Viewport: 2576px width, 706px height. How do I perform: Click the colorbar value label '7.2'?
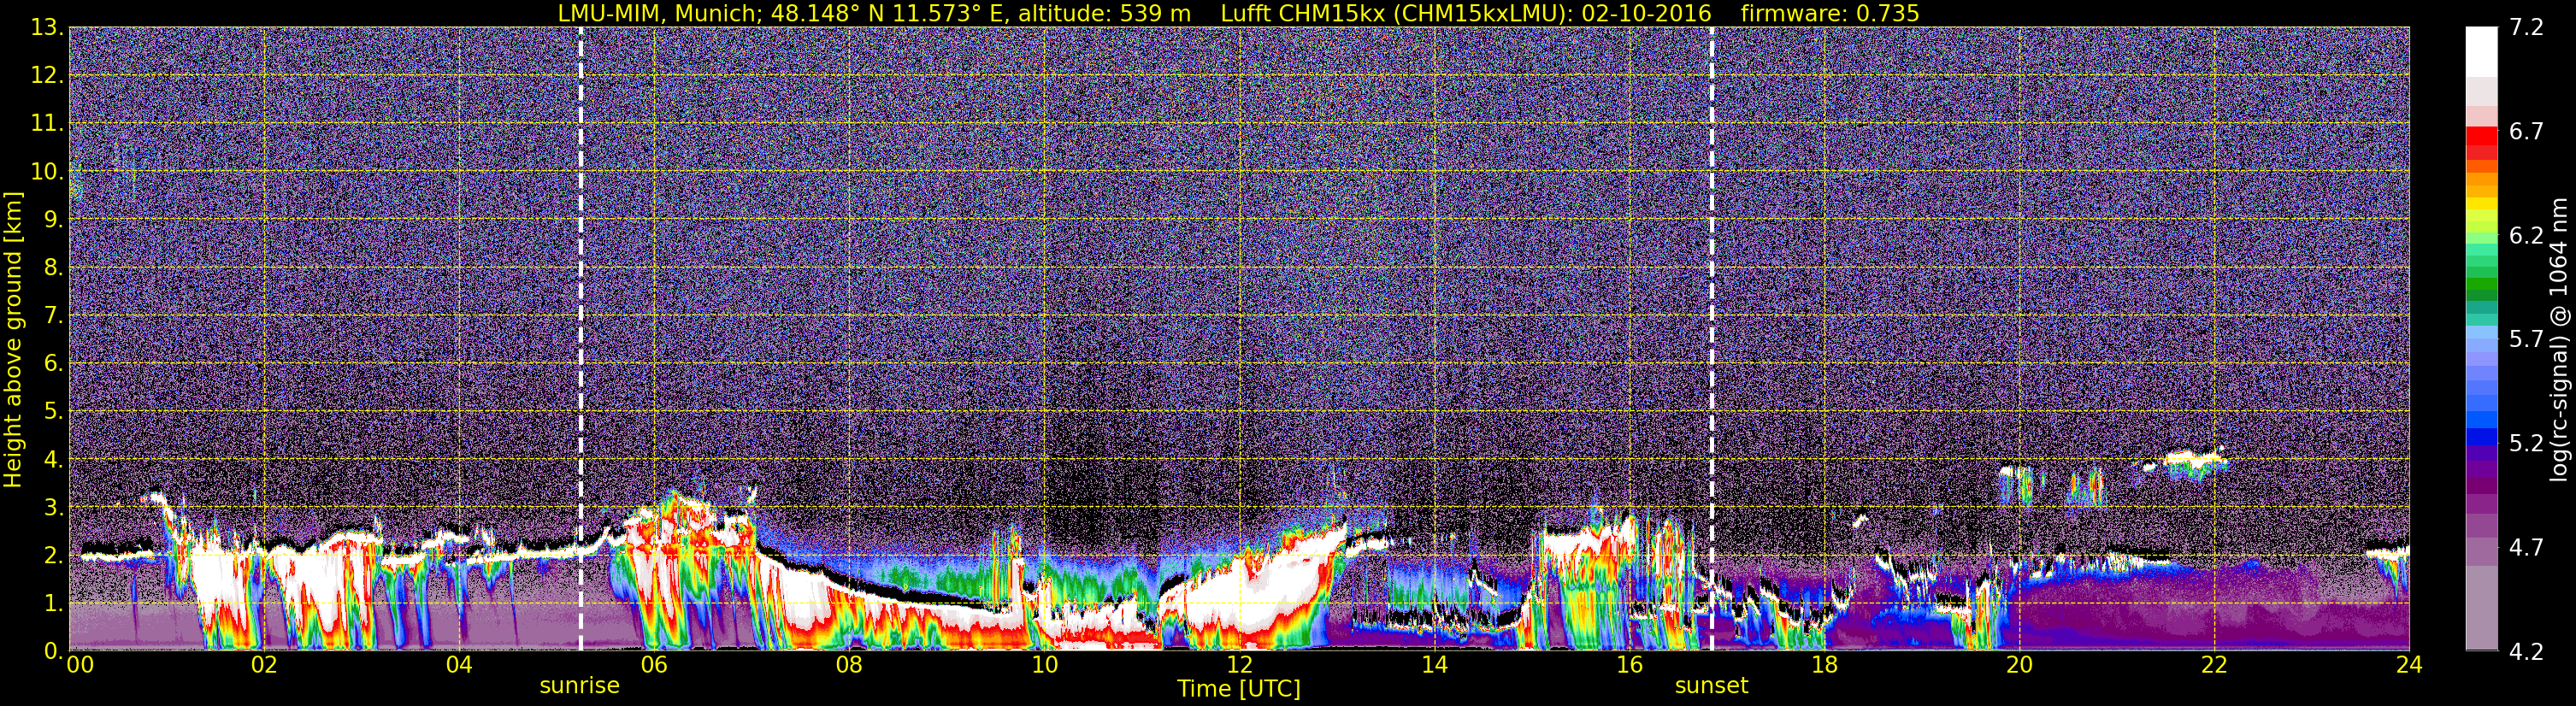pyautogui.click(x=2526, y=28)
